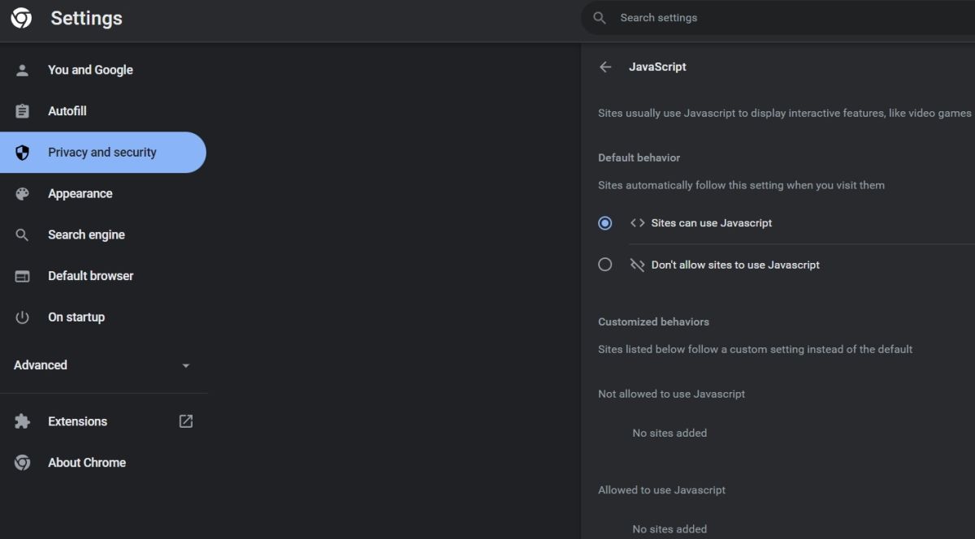Click the Customized behaviors heading
Viewport: 975px width, 539px height.
654,321
